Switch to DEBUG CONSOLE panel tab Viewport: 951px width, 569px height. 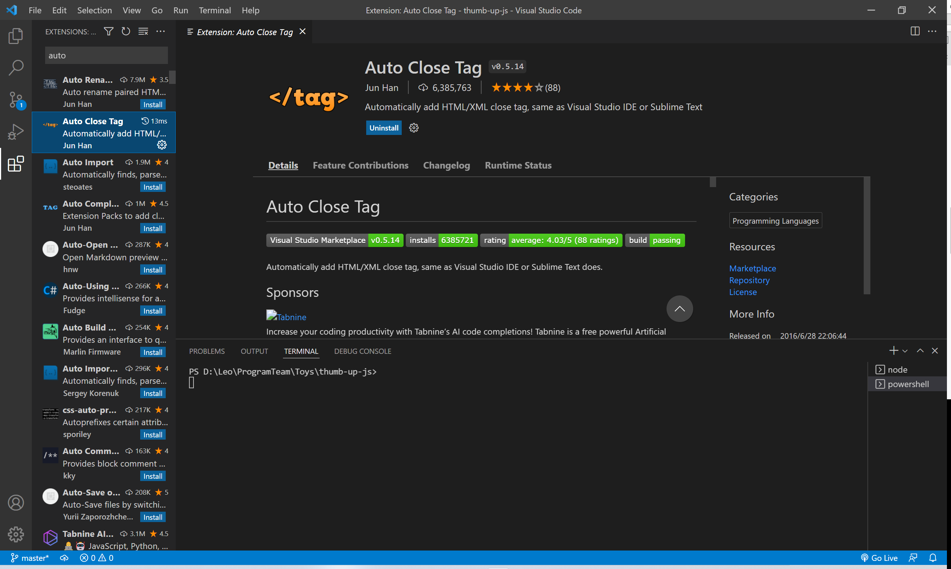tap(362, 351)
